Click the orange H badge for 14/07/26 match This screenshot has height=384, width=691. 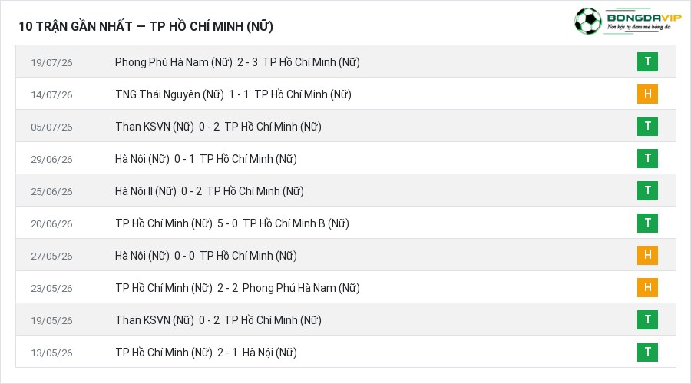click(647, 94)
